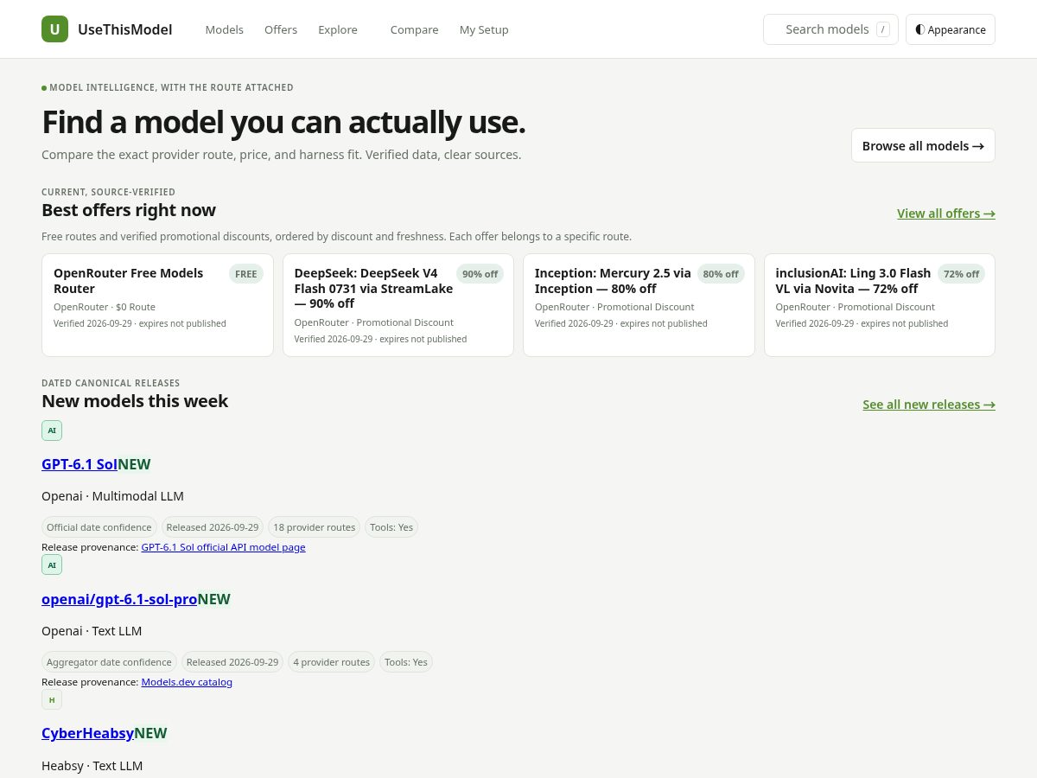Open the Models.dev catalog link

pyautogui.click(x=187, y=682)
